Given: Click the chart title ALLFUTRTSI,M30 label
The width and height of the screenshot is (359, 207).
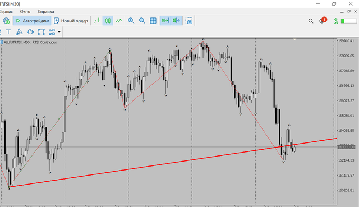Looking at the screenshot, I should [30, 42].
